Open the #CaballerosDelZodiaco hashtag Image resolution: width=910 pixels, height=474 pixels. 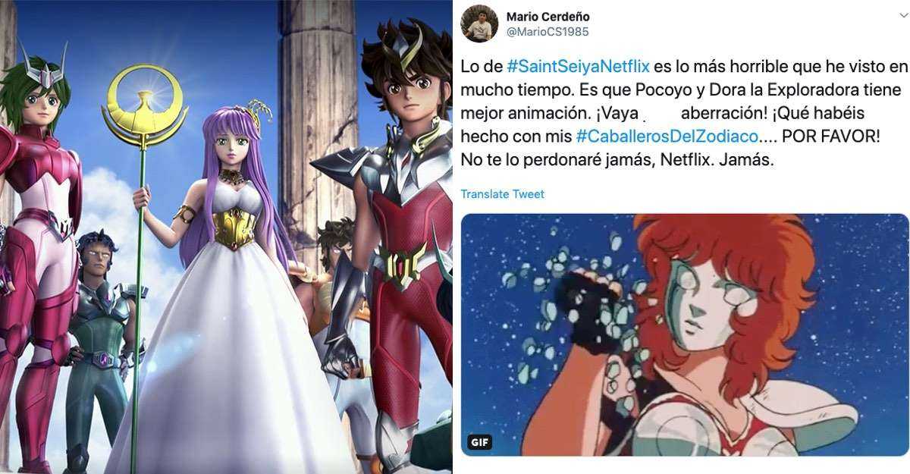[x=667, y=137]
